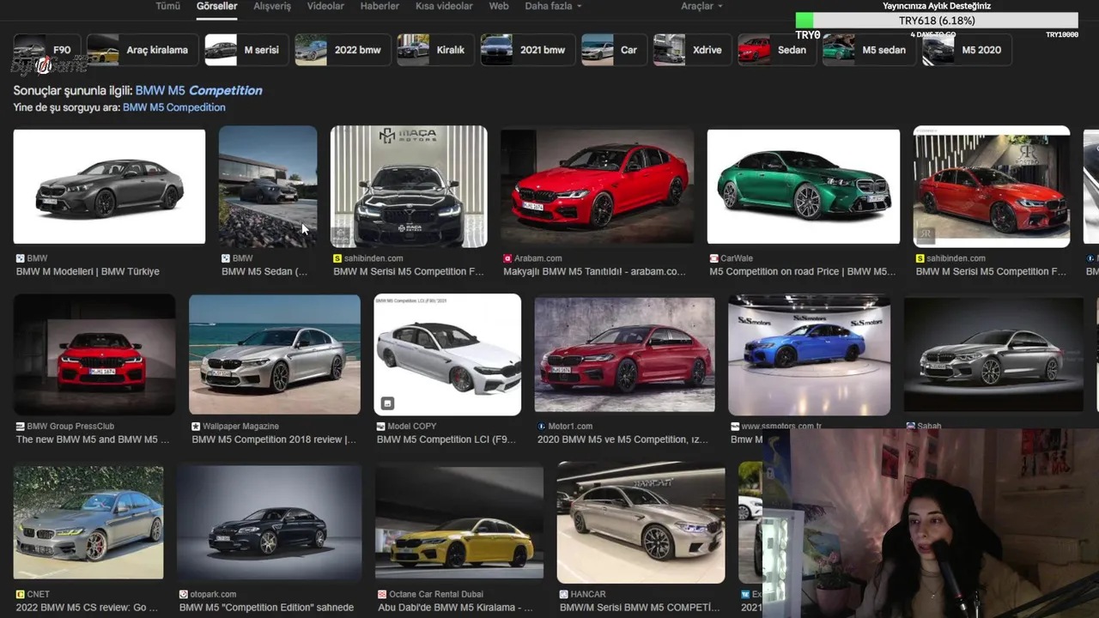The height and width of the screenshot is (618, 1099).
Task: Open the Sabah silver M5 image
Action: pos(993,354)
